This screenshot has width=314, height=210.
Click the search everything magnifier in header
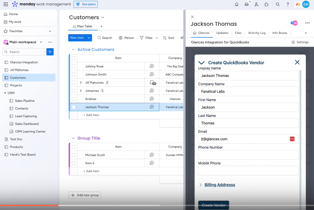click(278, 4)
